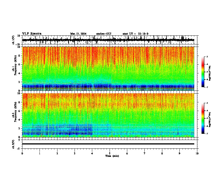
Task: Click the "4" tick on ch.2 frequency axis
Action: [x=20, y=120]
